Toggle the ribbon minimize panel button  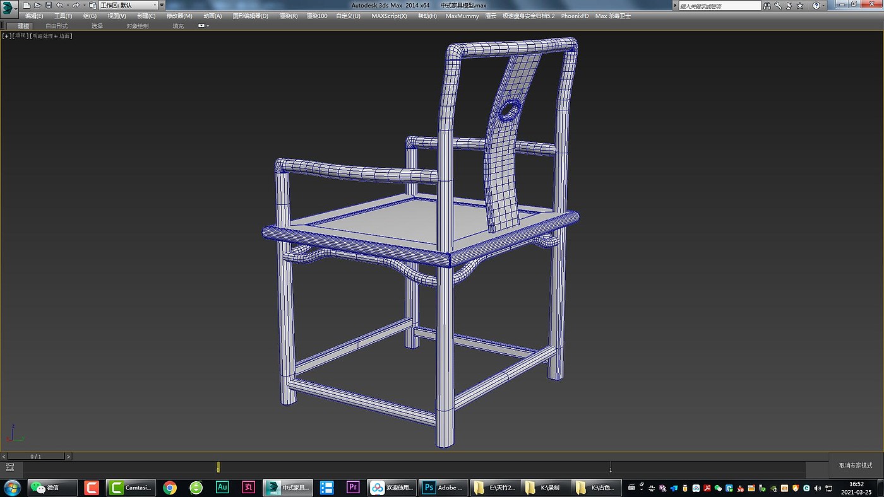point(203,26)
